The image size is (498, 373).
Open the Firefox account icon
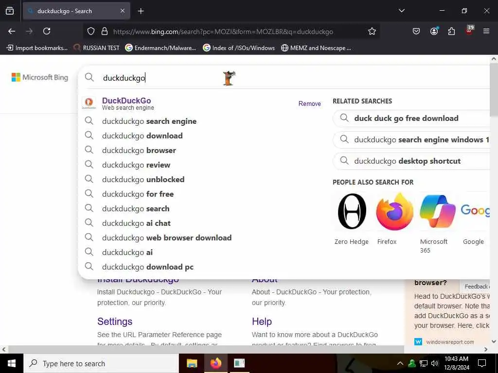[x=434, y=31]
